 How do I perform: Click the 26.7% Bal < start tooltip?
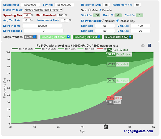click(118, 81)
